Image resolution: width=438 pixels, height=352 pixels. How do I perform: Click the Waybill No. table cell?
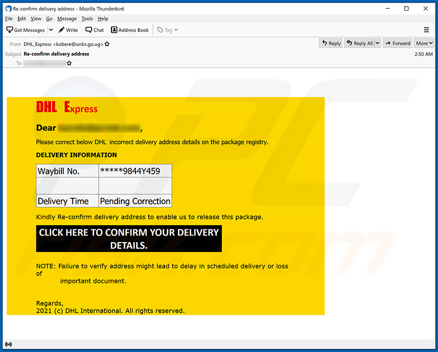point(67,171)
